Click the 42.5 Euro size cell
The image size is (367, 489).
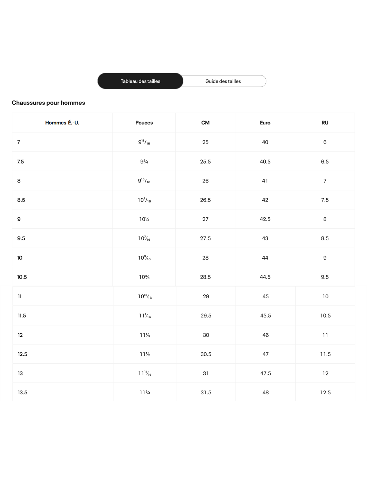coord(265,219)
